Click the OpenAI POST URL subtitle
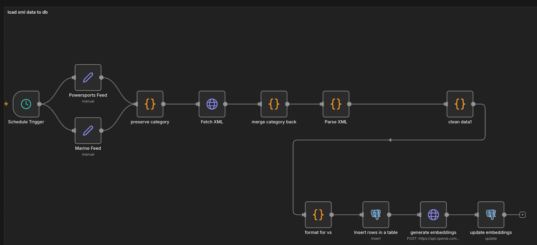The width and height of the screenshot is (537, 245). pyautogui.click(x=433, y=238)
